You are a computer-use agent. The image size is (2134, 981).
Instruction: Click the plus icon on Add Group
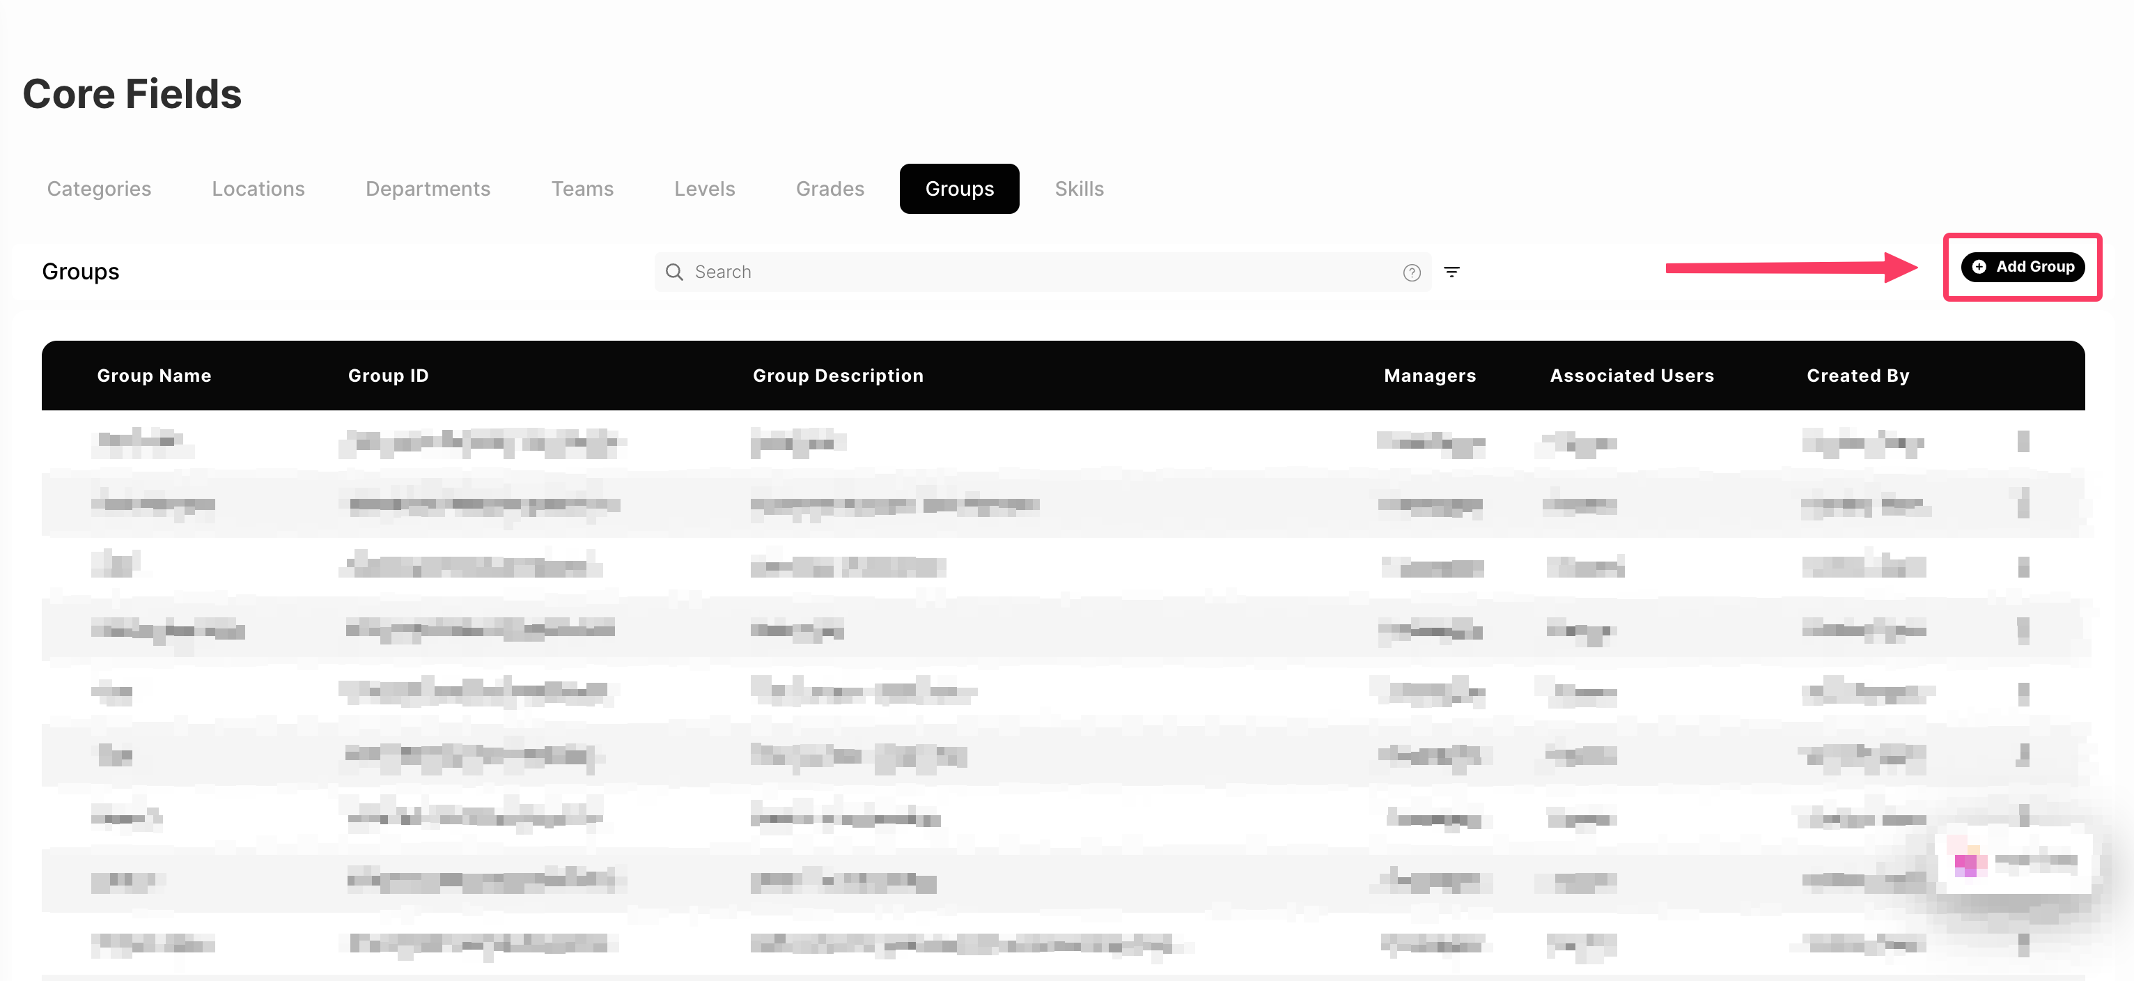pyautogui.click(x=1978, y=267)
